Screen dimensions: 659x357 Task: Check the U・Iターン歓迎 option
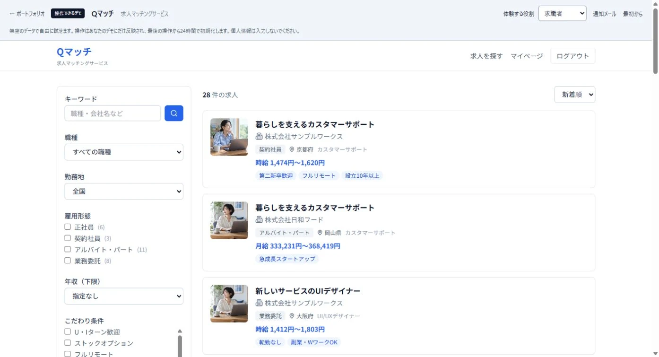point(68,332)
